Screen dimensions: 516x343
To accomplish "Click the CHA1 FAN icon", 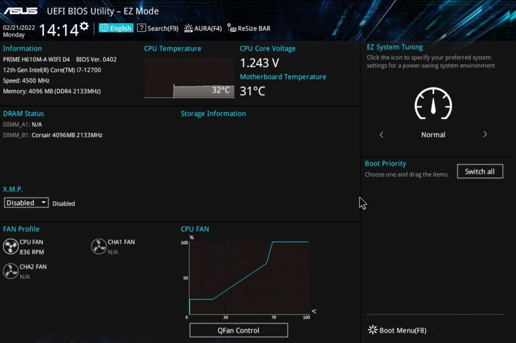I will click(x=99, y=246).
